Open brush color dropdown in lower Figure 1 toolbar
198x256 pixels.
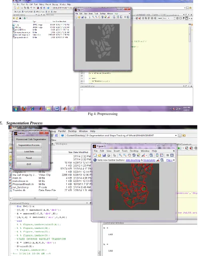[x=146, y=155]
